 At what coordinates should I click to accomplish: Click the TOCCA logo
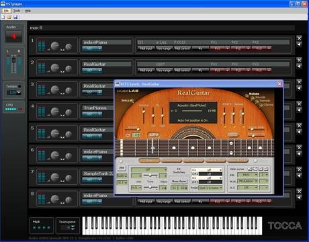[x=285, y=226]
